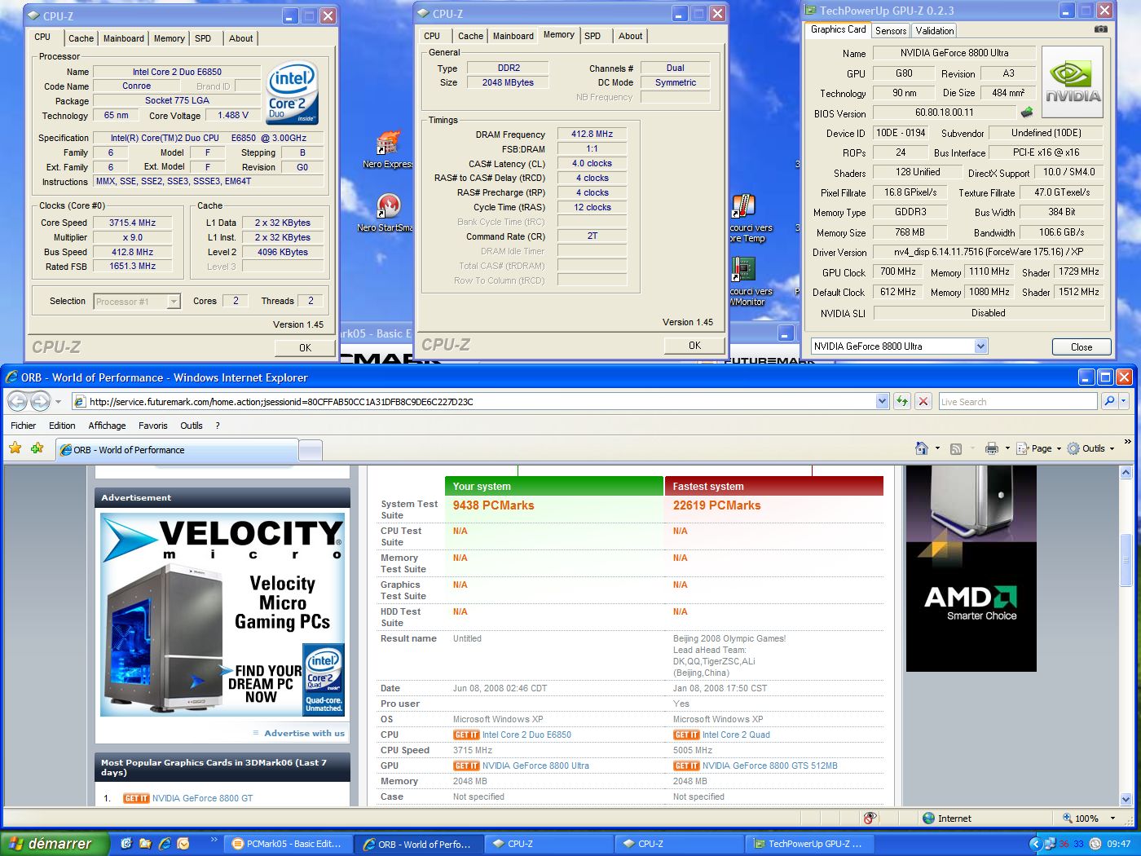Click the NVIDIA GeForce 8800 GTS 512MB link

pos(769,766)
